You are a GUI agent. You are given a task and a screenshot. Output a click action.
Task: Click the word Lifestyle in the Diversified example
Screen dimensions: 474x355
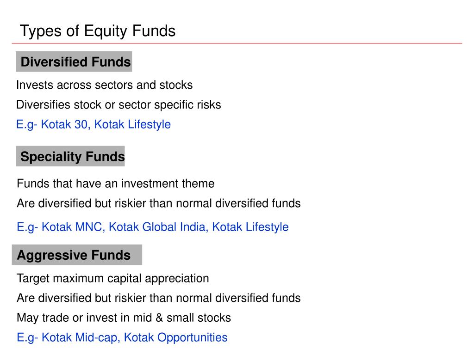[150, 125]
